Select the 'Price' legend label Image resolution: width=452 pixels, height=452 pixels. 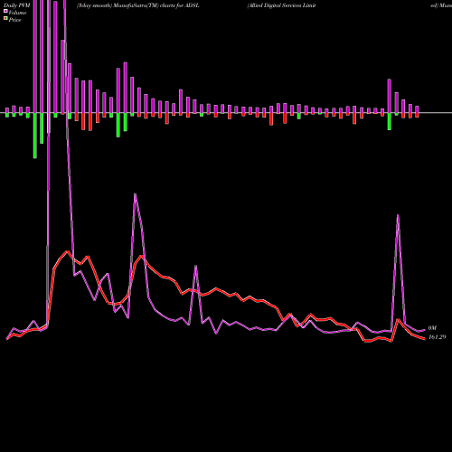(x=14, y=20)
